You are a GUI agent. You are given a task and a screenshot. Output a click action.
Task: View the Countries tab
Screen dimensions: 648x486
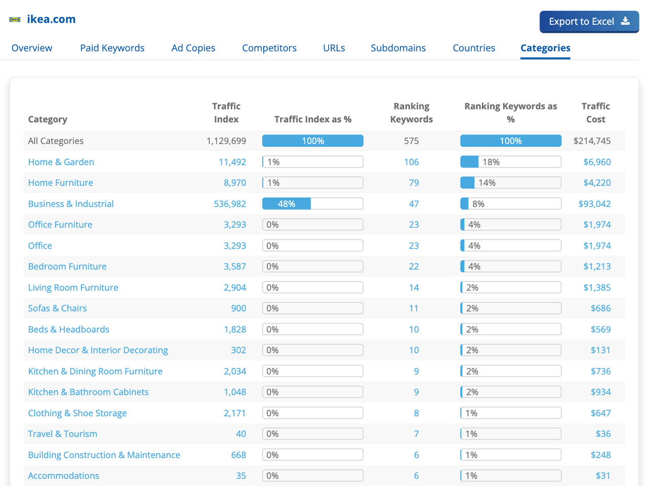474,48
